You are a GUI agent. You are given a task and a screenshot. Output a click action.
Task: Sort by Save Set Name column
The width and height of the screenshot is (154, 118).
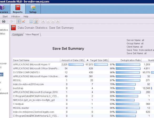pos(36,60)
